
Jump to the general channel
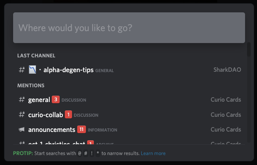[130, 100]
